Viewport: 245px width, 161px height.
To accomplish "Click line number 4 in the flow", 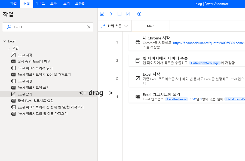I will coord(117,97).
